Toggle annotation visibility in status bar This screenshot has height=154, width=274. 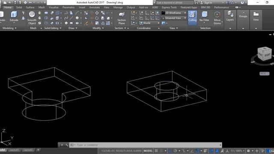pyautogui.click(x=217, y=151)
